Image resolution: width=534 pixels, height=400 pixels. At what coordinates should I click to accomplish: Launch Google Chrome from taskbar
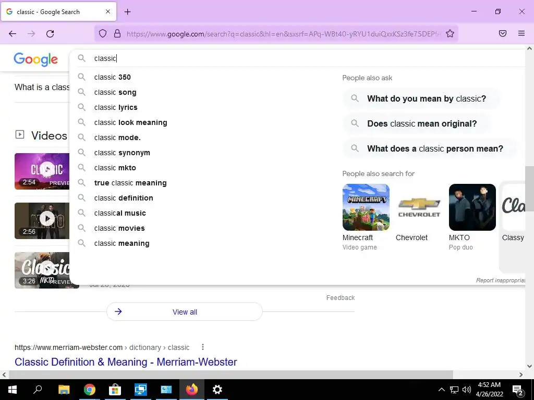[x=90, y=390]
